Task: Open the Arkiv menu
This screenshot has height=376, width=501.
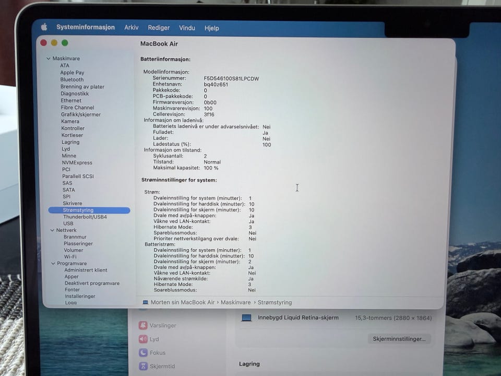Action: coord(132,28)
